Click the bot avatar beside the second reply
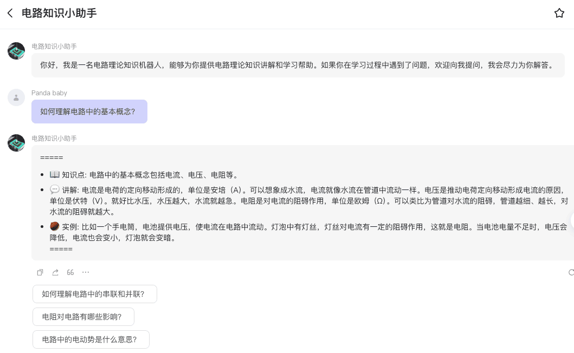The image size is (574, 353). pyautogui.click(x=16, y=143)
